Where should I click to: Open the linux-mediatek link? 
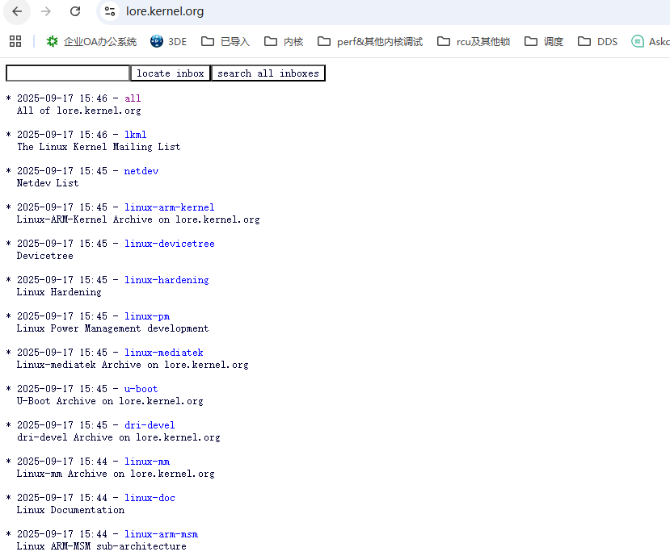(163, 353)
